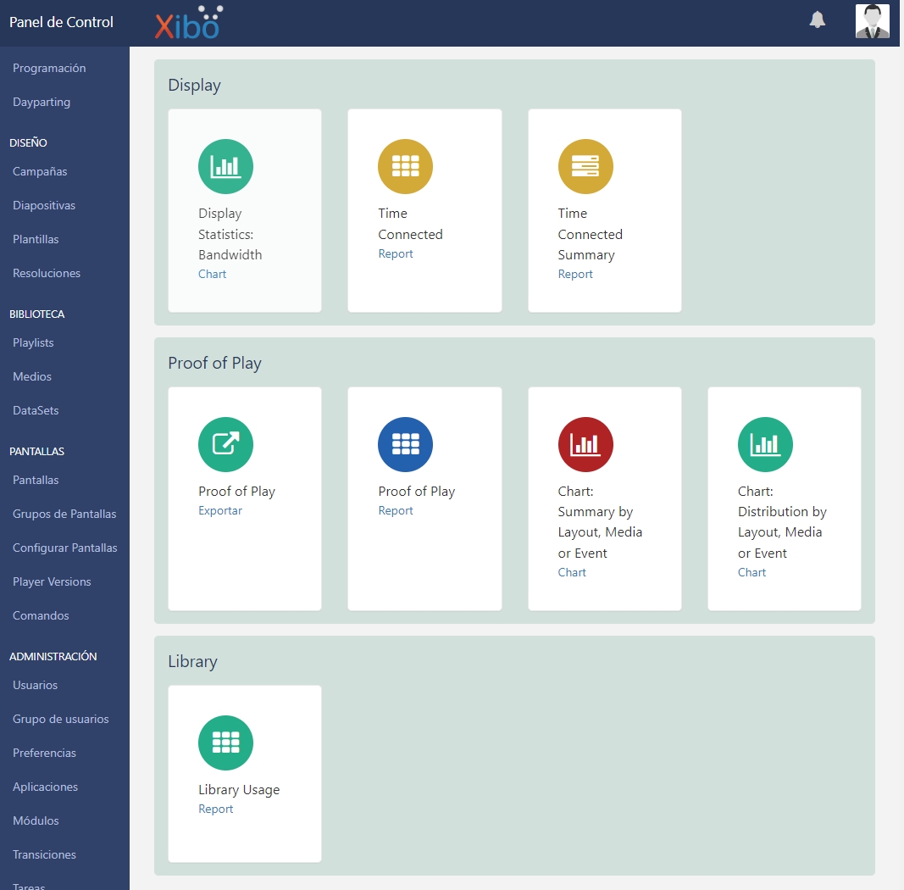This screenshot has height=890, width=904.
Task: Click the Proof of Play section heading
Action: 214,363
